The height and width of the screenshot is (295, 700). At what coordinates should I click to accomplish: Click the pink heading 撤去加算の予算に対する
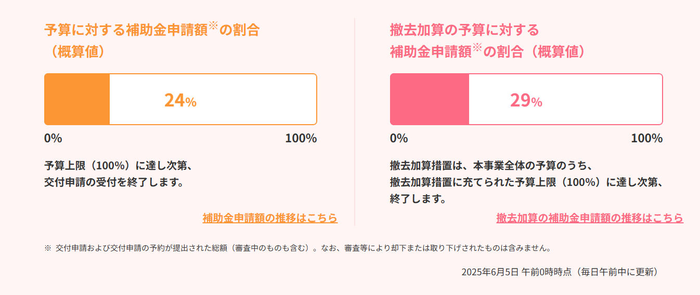pyautogui.click(x=464, y=30)
